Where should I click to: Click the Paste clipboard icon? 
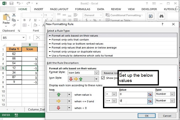(x=6, y=17)
